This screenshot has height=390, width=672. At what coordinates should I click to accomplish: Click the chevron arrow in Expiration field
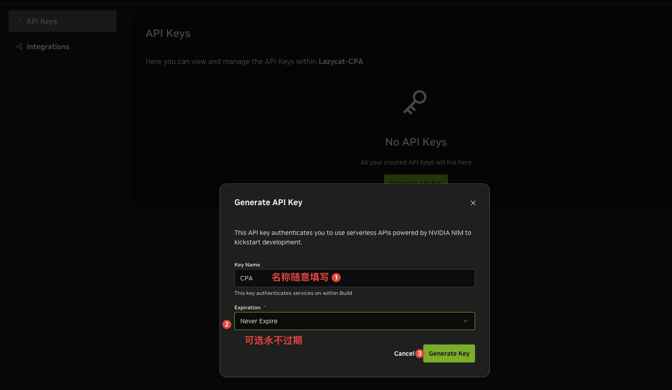point(466,321)
